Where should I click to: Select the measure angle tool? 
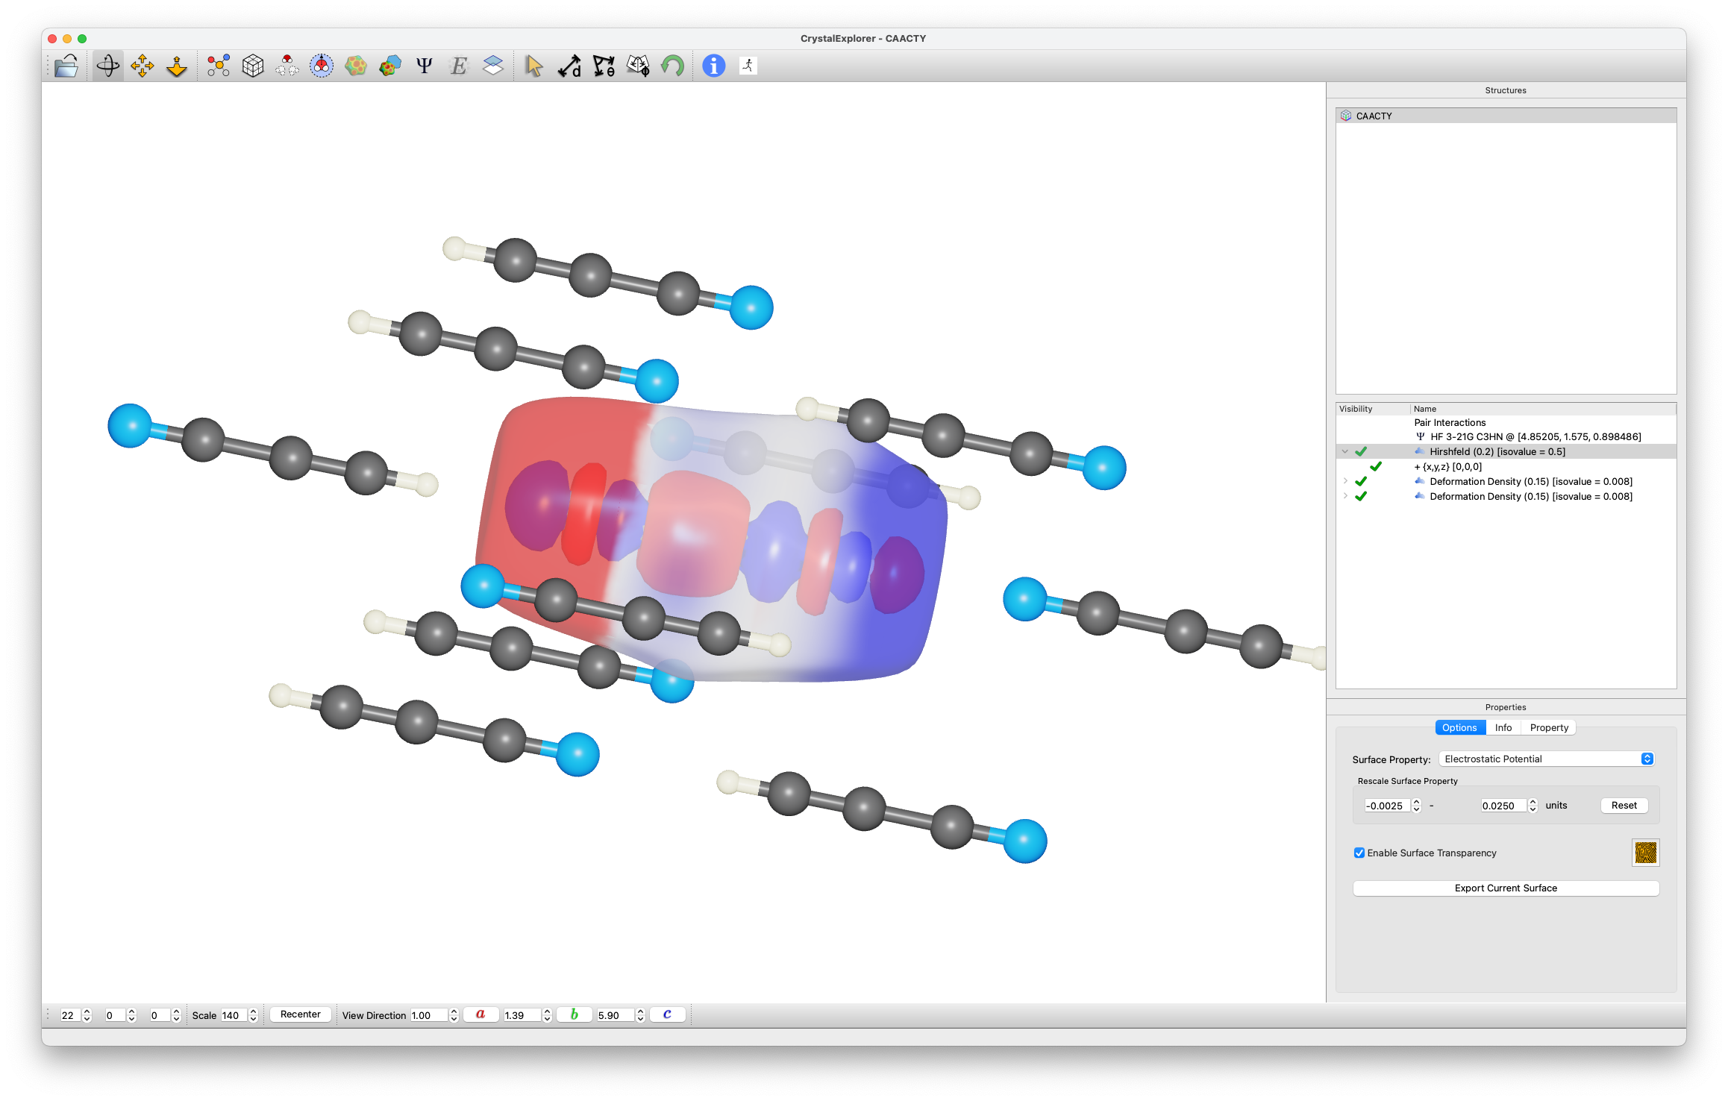coord(604,66)
